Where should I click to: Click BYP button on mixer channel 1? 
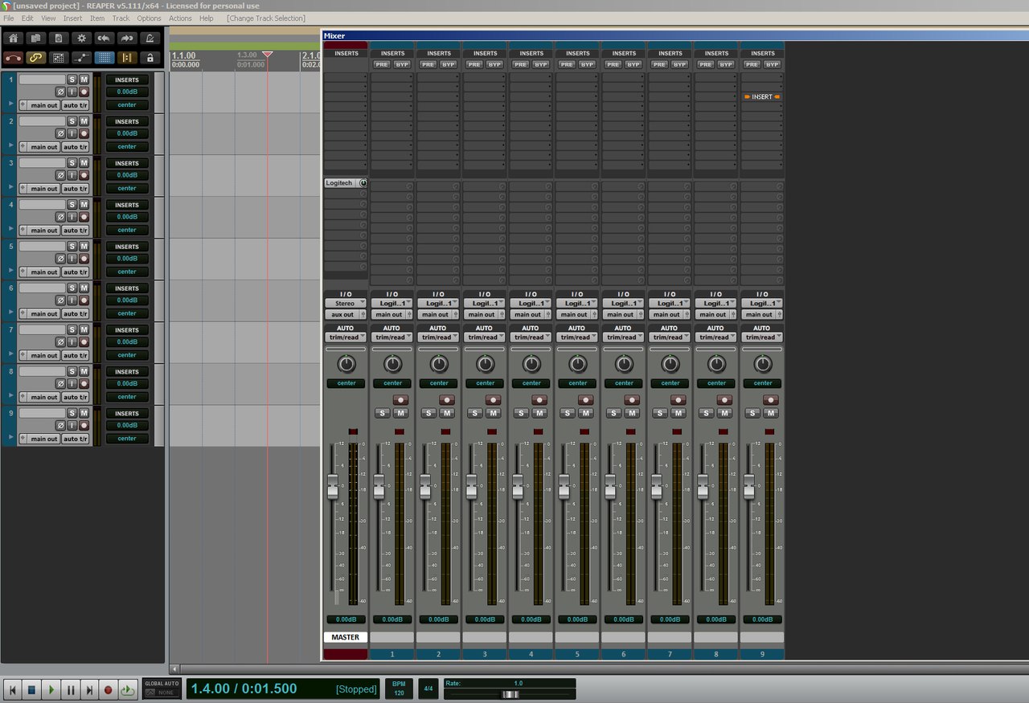coord(402,64)
